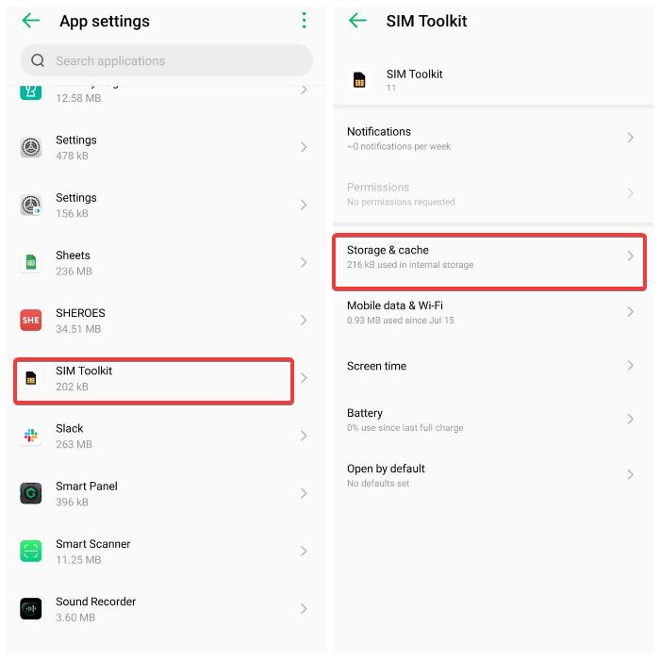The width and height of the screenshot is (660, 660).
Task: Open Screen time entry
Action: point(490,366)
